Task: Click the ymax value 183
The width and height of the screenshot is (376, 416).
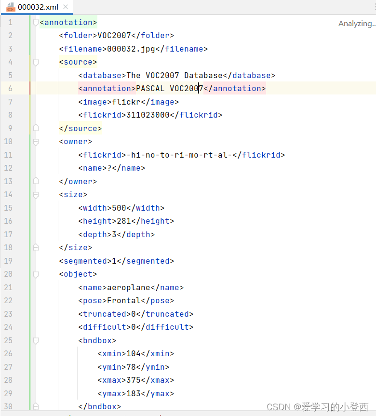Action: pos(134,393)
